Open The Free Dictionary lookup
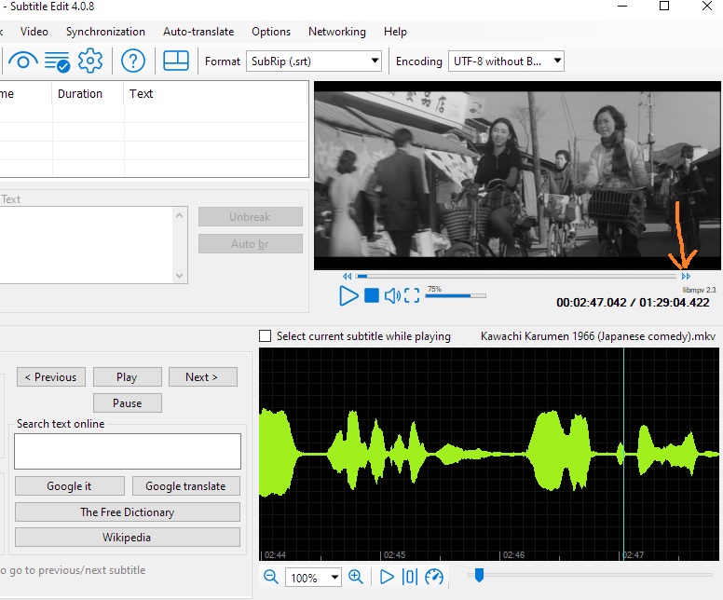The height and width of the screenshot is (600, 723). tap(128, 511)
